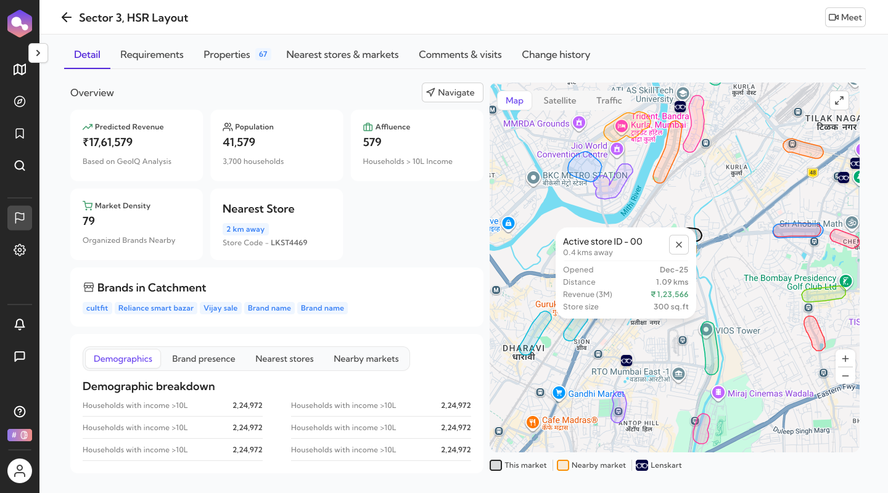Open Nearest stores & markets tab

tap(342, 55)
